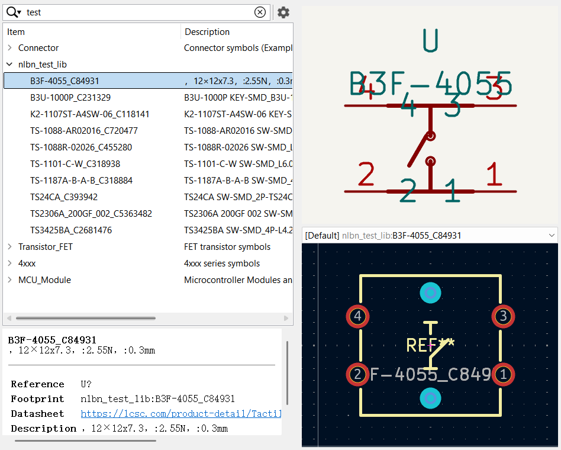Image resolution: width=561 pixels, height=450 pixels.
Task: Select the TS24CA_C393942 symbol
Action: [x=64, y=197]
